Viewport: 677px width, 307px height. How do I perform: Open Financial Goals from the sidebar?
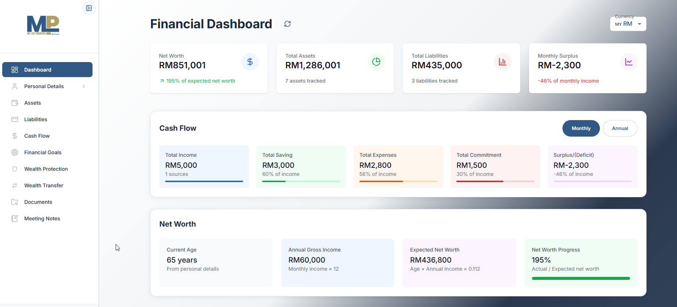43,152
